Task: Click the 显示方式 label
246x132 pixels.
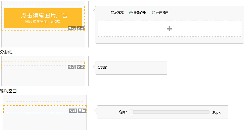Action: (x=118, y=13)
